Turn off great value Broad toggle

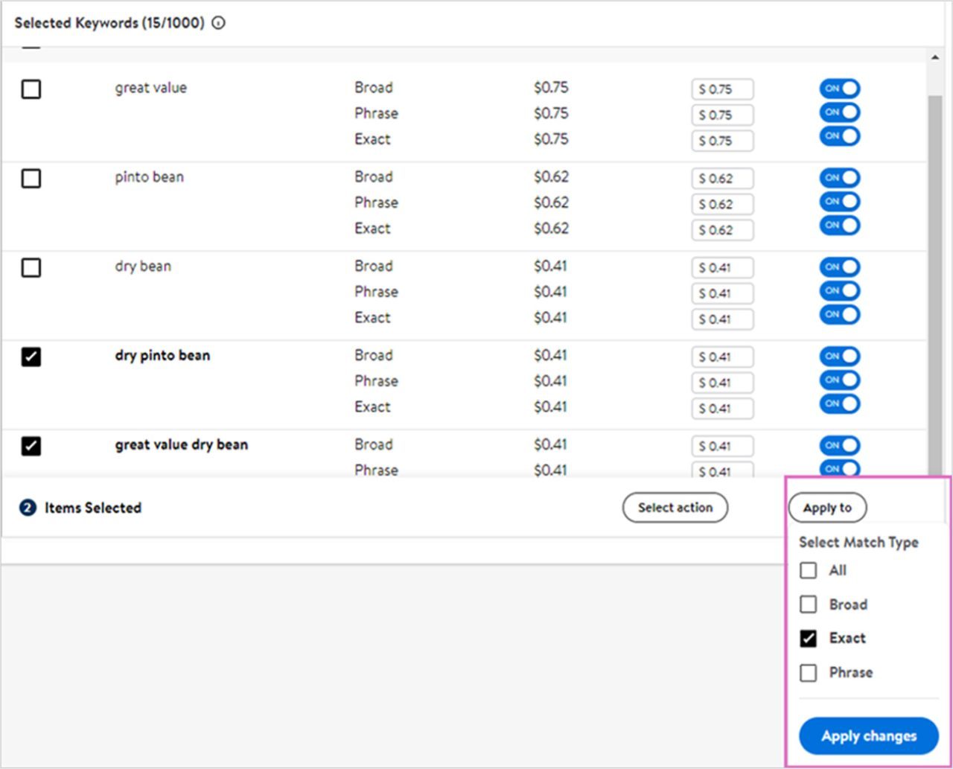point(839,89)
